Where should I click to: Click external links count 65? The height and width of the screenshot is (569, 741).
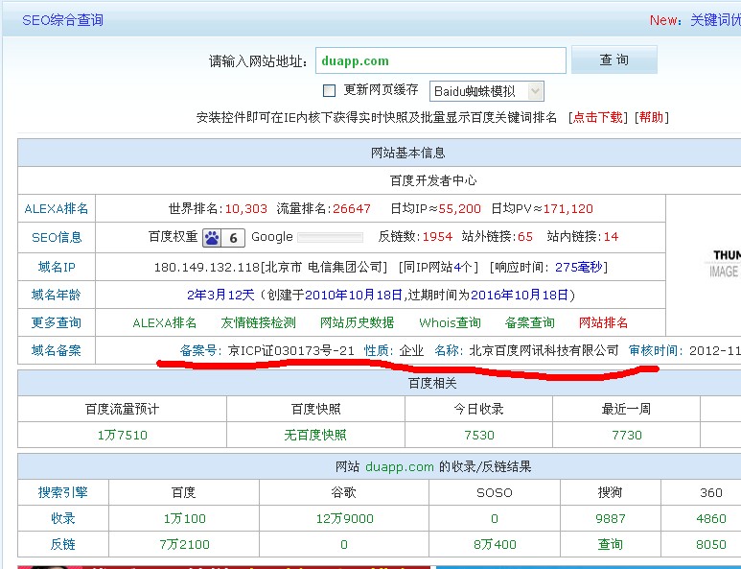[525, 237]
